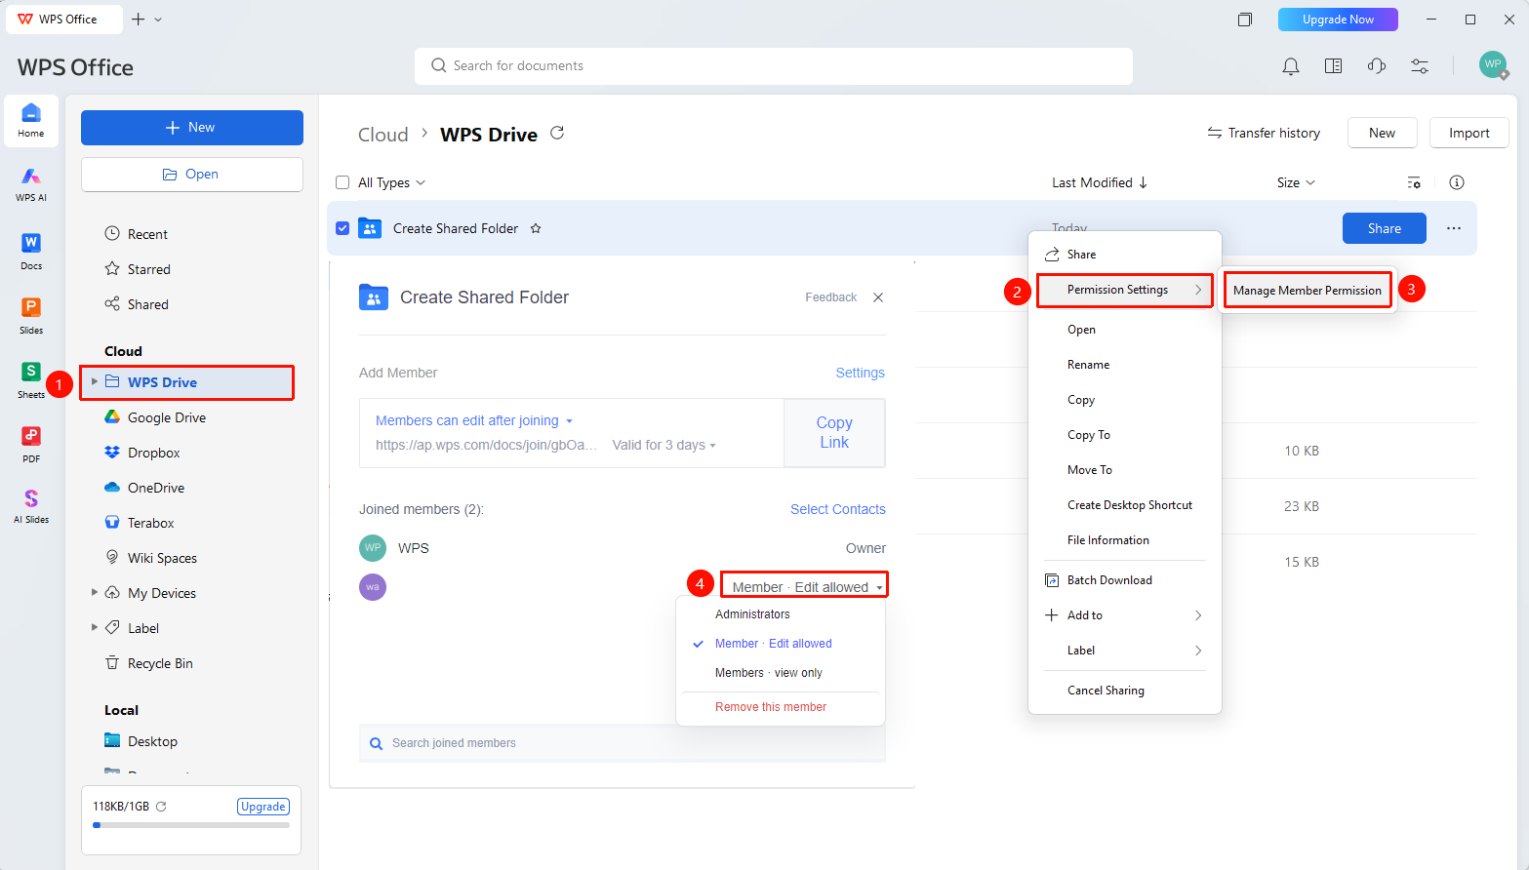Open the Settings link in the share dialog
The width and height of the screenshot is (1529, 870).
click(861, 373)
